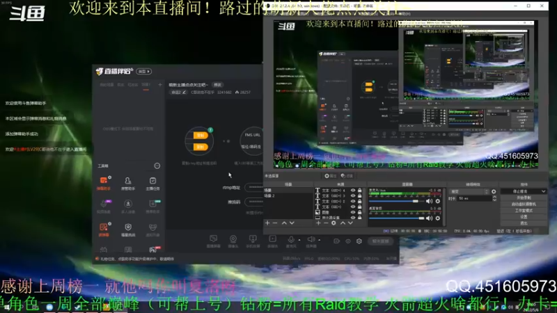
Task: Add a scene in OBS scenes panel
Action: pos(267,223)
